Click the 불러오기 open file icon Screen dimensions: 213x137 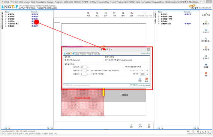coord(206,23)
